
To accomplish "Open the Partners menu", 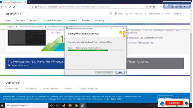I will point(86,20).
